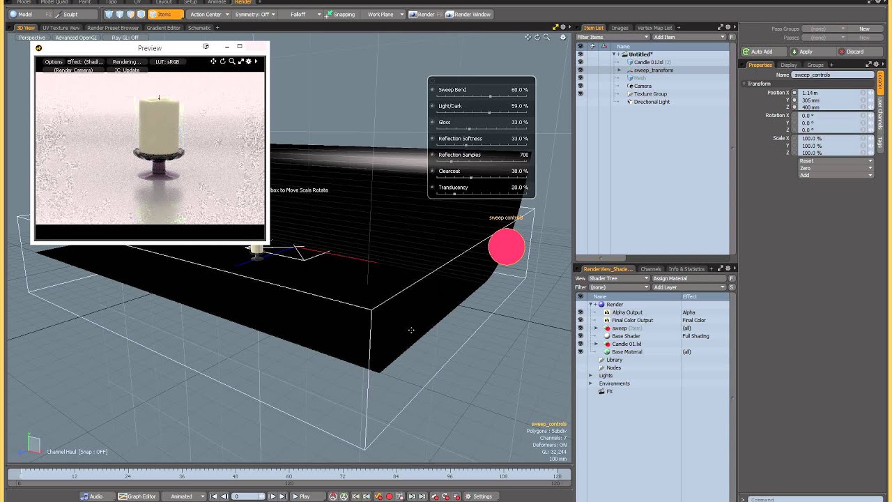This screenshot has height=502, width=892.
Task: Collapse the Transform section
Action: [x=744, y=84]
